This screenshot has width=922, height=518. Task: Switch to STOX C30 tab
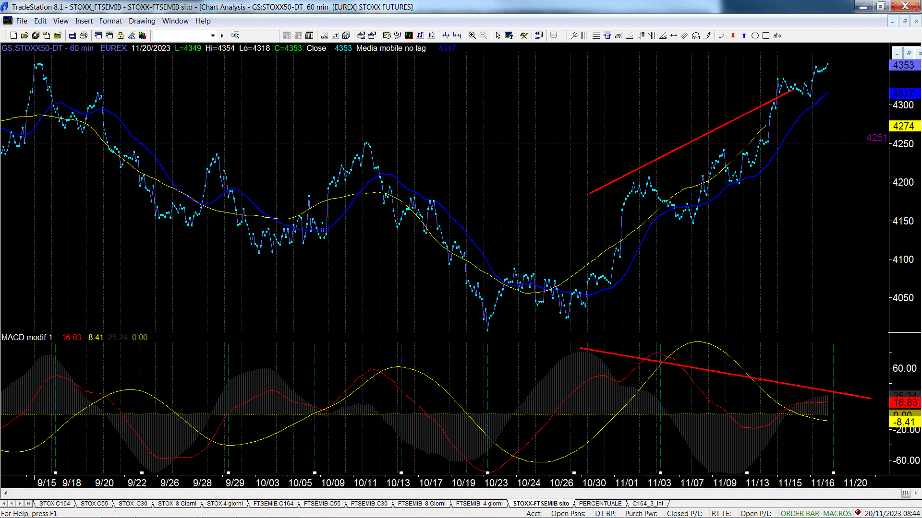coord(133,503)
